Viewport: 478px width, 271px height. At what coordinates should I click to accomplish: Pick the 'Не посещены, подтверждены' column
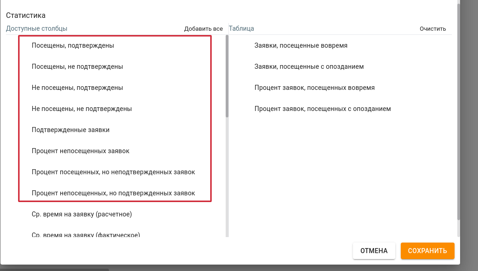[x=77, y=88]
